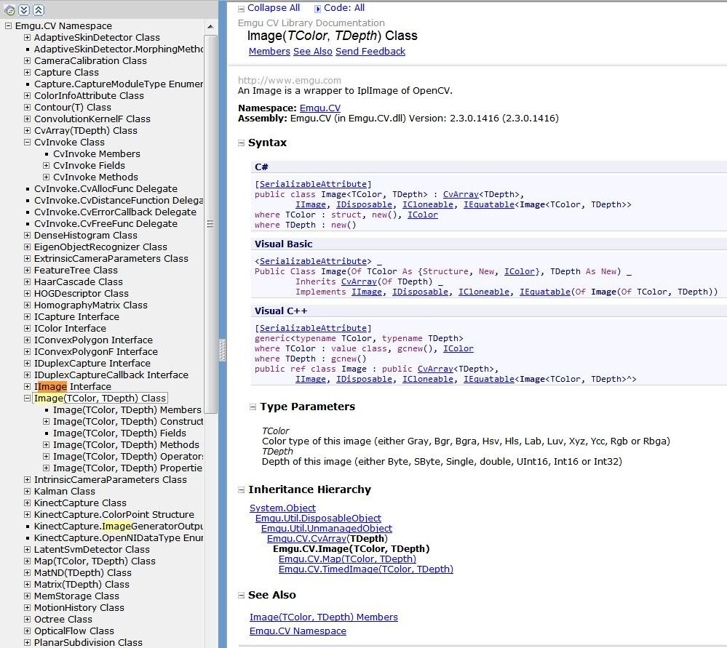This screenshot has height=648, width=727.
Task: Click the pane splitter grip handle
Action: point(222,350)
